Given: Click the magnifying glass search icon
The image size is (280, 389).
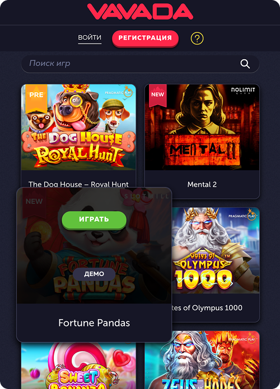Looking at the screenshot, I should tap(245, 64).
